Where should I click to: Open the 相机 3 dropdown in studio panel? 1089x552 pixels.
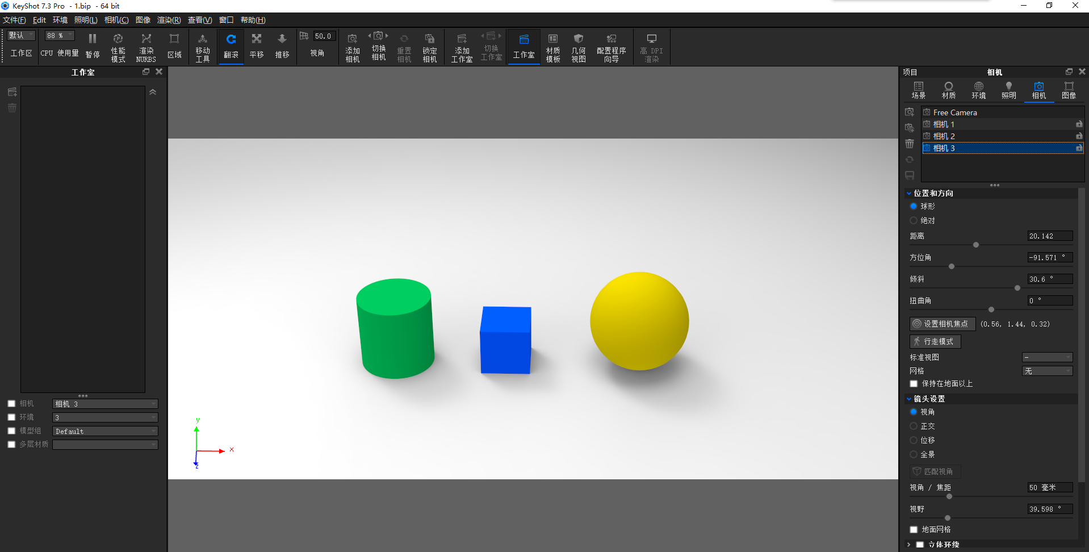105,404
